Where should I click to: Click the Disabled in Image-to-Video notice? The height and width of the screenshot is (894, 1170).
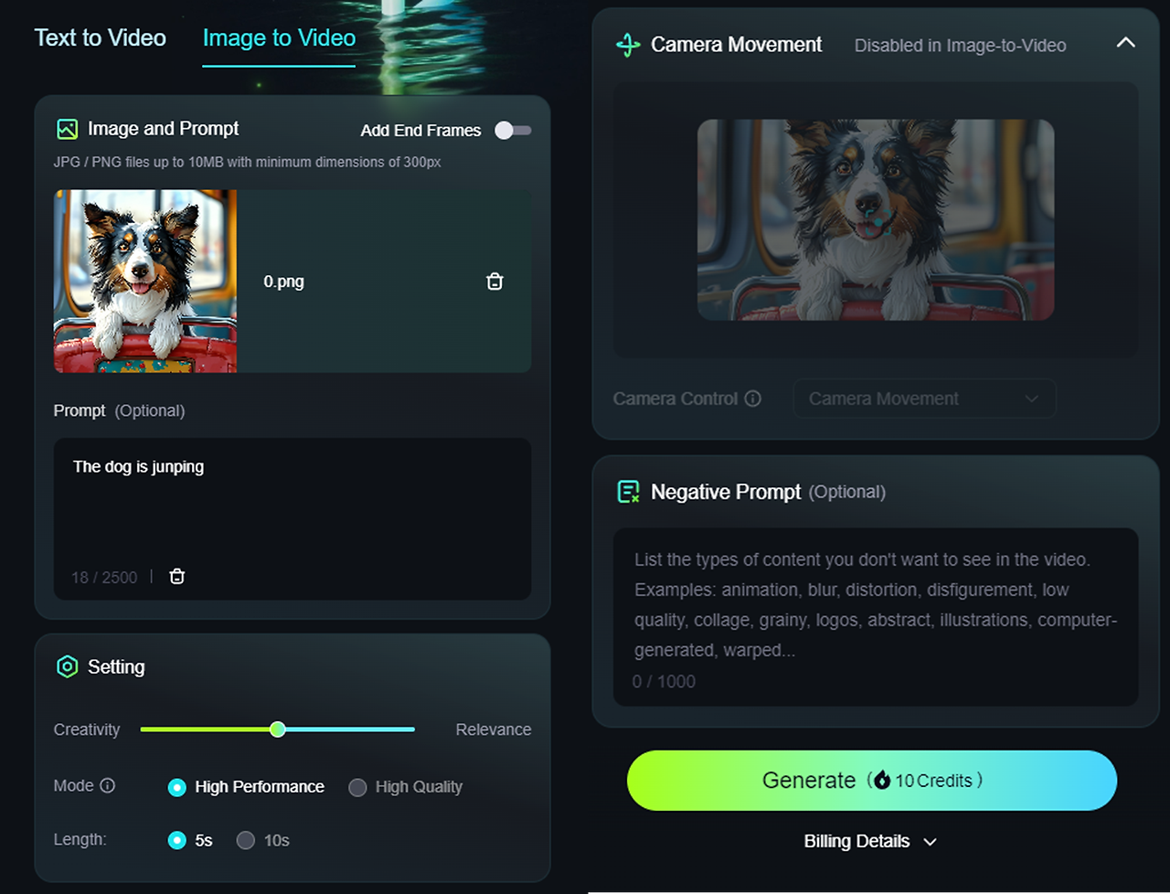pyautogui.click(x=961, y=46)
